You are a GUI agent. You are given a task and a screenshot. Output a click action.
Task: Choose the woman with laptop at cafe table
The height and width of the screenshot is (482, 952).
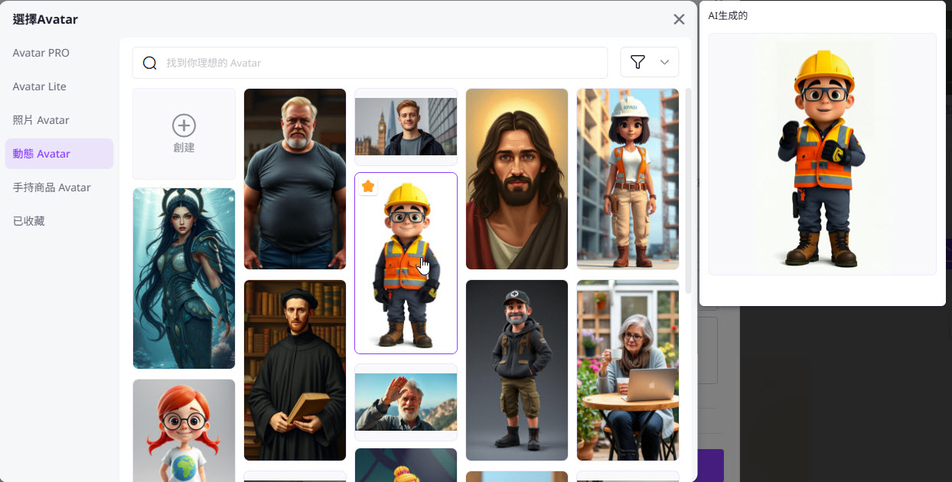pos(628,370)
